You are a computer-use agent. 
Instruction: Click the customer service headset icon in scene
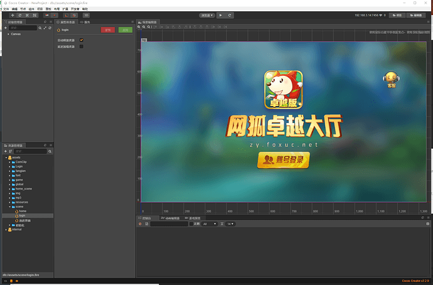pyautogui.click(x=392, y=80)
